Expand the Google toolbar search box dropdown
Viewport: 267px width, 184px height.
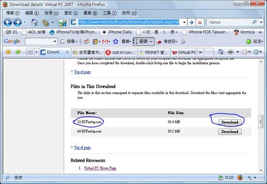click(55, 41)
